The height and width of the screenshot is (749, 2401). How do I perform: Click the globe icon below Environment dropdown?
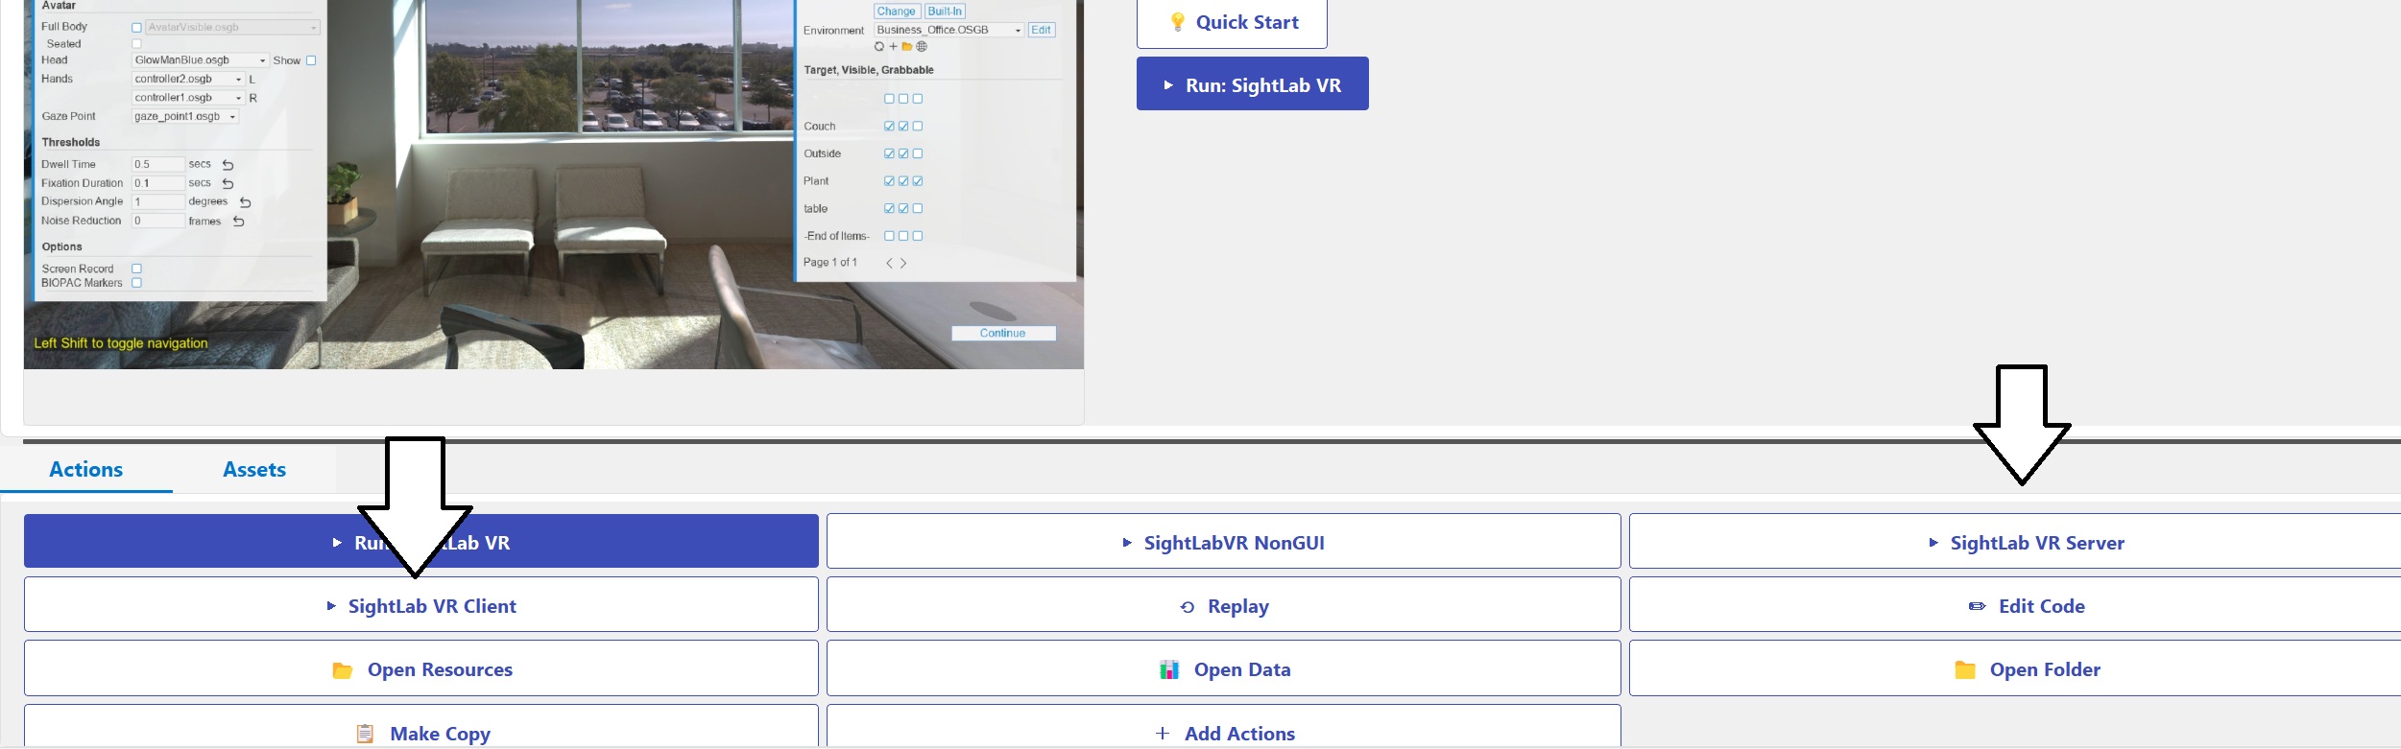click(922, 46)
